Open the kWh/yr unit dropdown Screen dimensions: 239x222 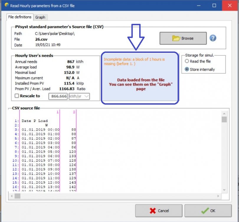[x=79, y=96]
